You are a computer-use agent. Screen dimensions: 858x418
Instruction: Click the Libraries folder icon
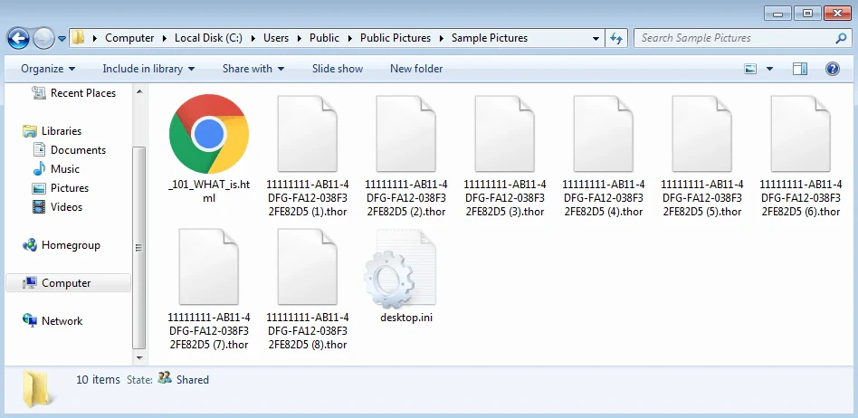30,131
